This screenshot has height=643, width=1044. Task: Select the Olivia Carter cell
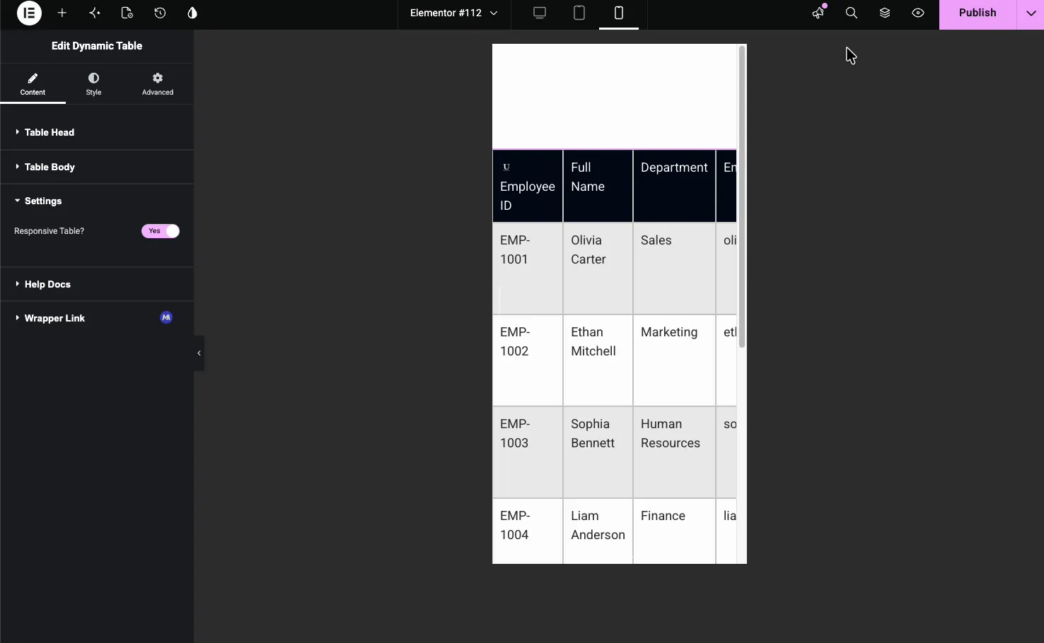click(598, 269)
